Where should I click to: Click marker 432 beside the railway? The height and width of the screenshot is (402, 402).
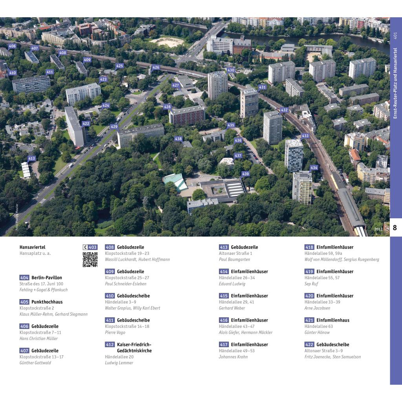284,110
